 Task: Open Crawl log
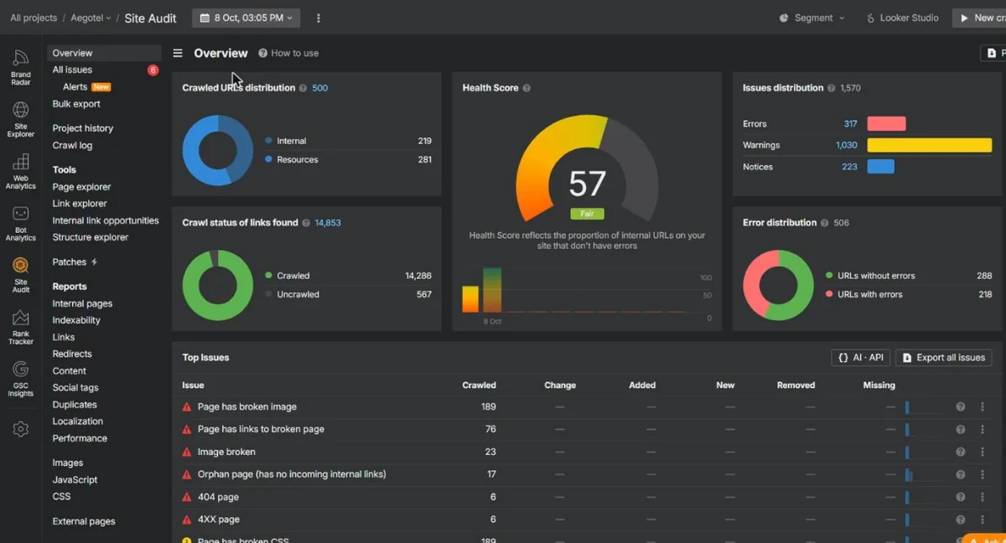pos(72,145)
